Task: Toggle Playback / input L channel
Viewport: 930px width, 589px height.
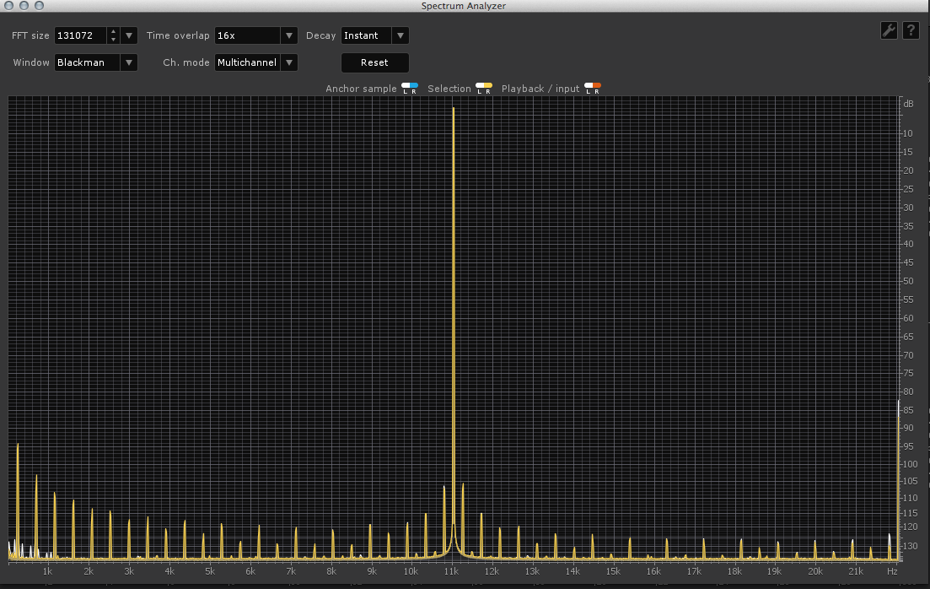Action: 589,89
